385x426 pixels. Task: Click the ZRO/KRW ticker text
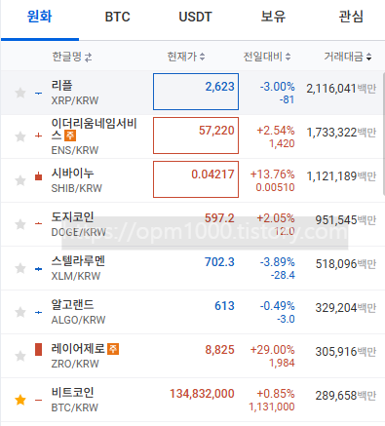click(x=75, y=364)
